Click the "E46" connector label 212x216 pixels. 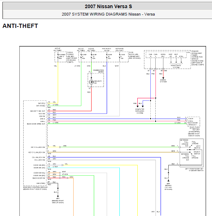click(166, 71)
